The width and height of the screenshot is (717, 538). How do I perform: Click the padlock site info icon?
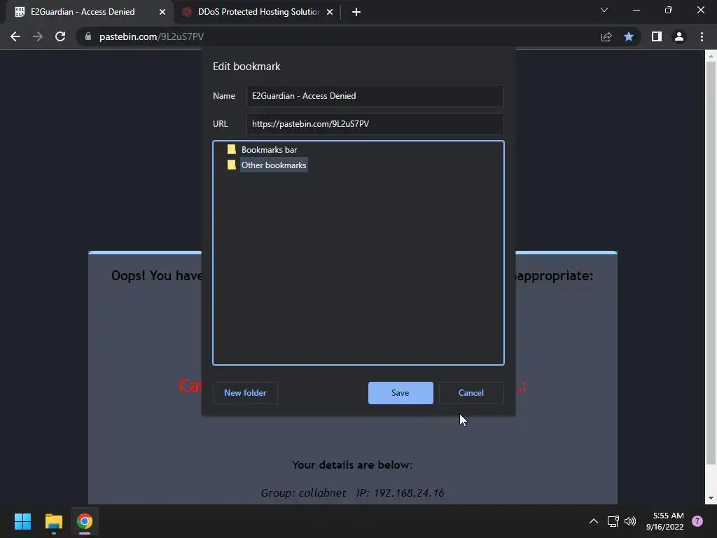coord(88,36)
